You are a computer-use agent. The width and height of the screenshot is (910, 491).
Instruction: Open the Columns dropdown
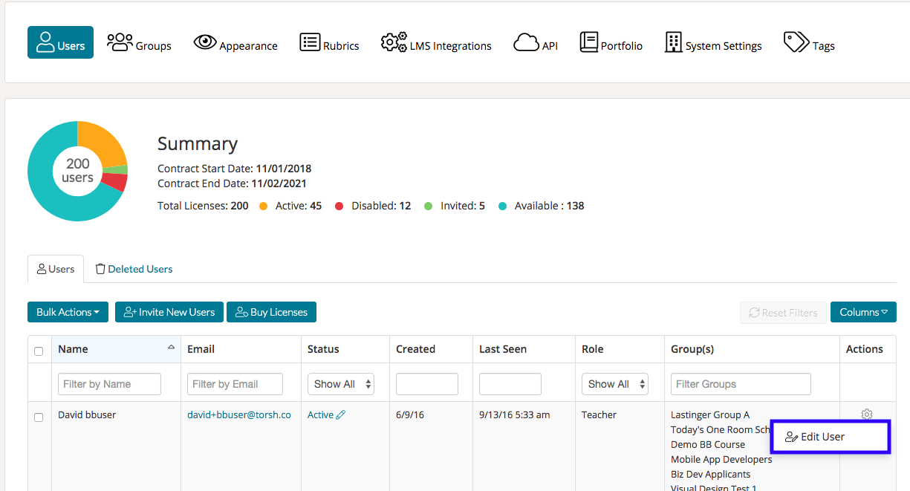click(863, 312)
